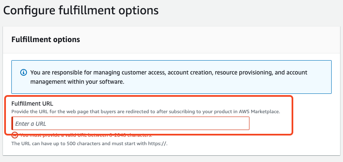Click the 'Provide the URL for the web page' description
The width and height of the screenshot is (343, 162).
coord(146,112)
